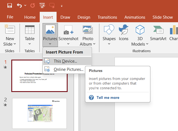Switch to the Slide Show tab
The image size is (178, 131).
click(x=163, y=17)
